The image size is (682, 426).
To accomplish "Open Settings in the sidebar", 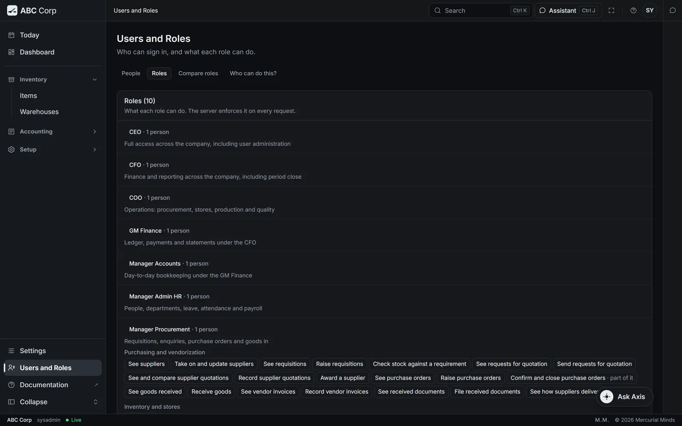I will 53,351.
